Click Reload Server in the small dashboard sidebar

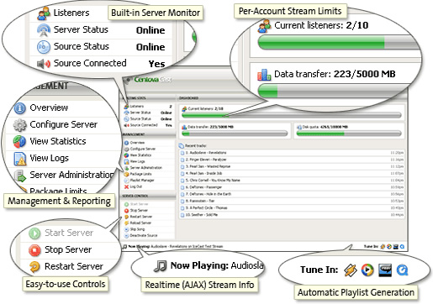point(140,223)
